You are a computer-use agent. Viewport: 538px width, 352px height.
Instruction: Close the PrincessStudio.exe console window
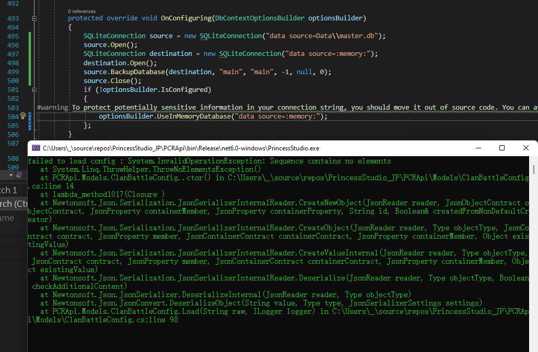click(525, 148)
